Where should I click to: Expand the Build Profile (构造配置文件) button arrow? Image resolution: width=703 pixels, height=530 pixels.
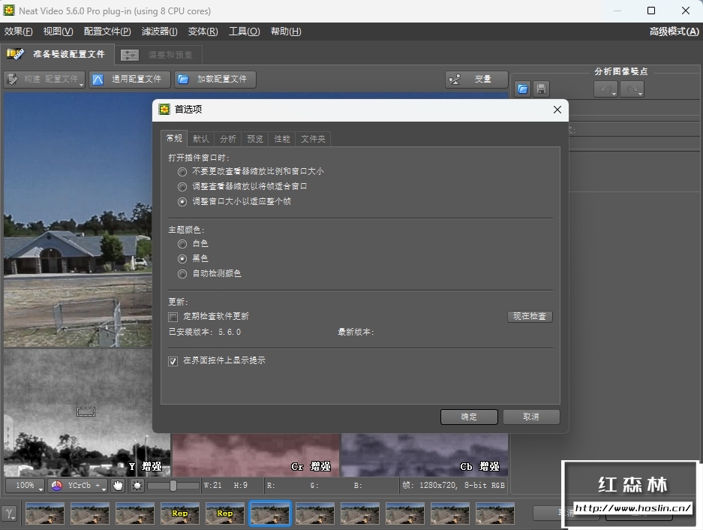pyautogui.click(x=81, y=84)
